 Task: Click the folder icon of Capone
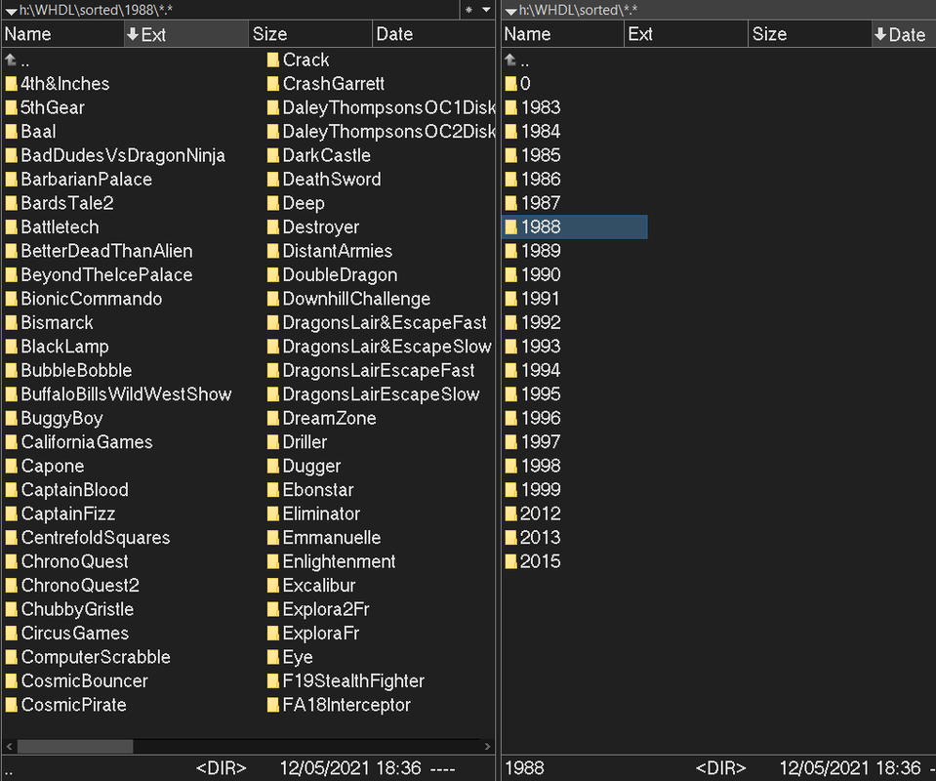12,466
